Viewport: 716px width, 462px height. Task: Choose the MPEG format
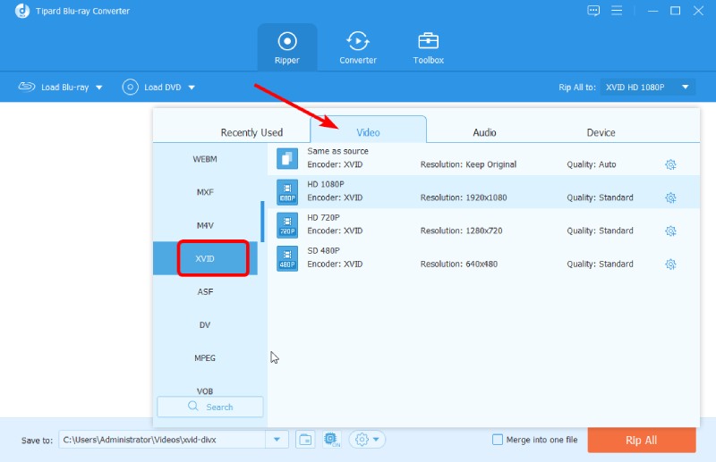(x=205, y=358)
